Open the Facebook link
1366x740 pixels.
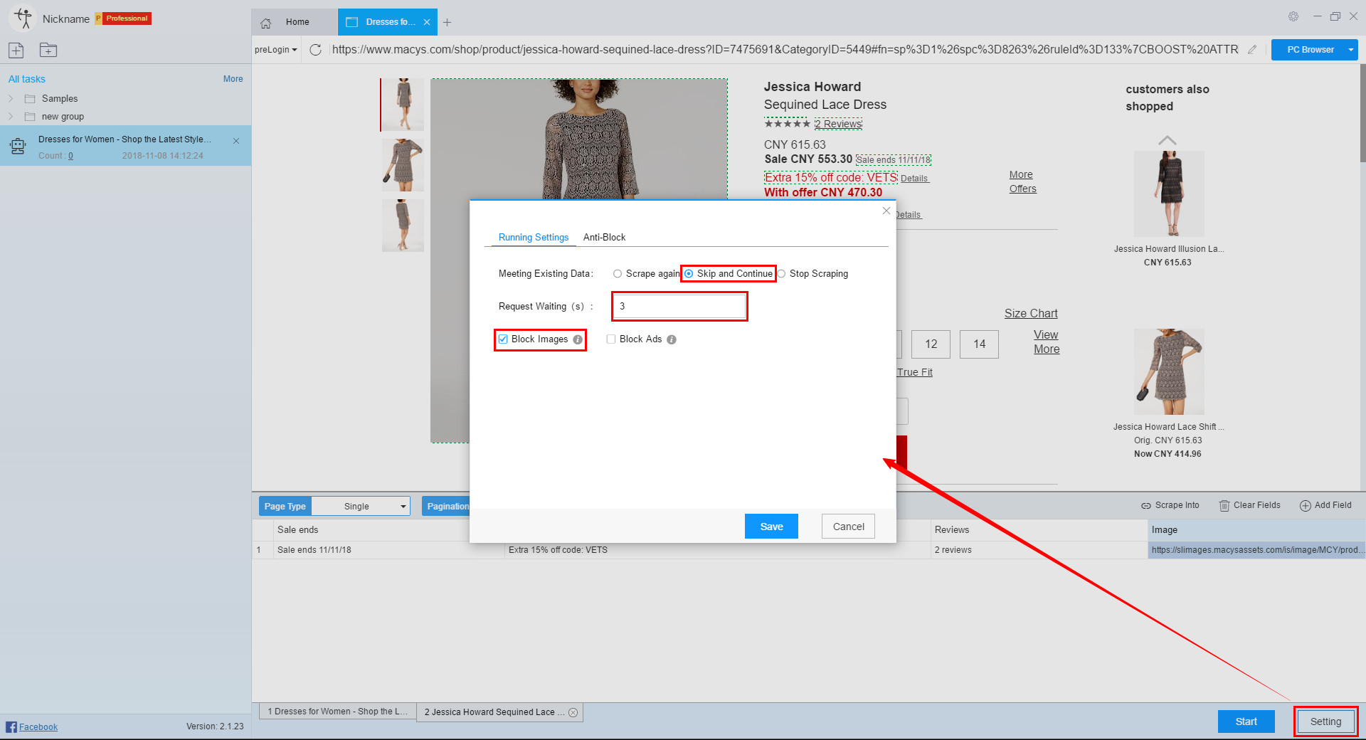pyautogui.click(x=38, y=727)
